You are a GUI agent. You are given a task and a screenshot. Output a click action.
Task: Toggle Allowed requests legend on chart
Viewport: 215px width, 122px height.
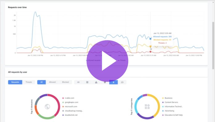click(93, 60)
